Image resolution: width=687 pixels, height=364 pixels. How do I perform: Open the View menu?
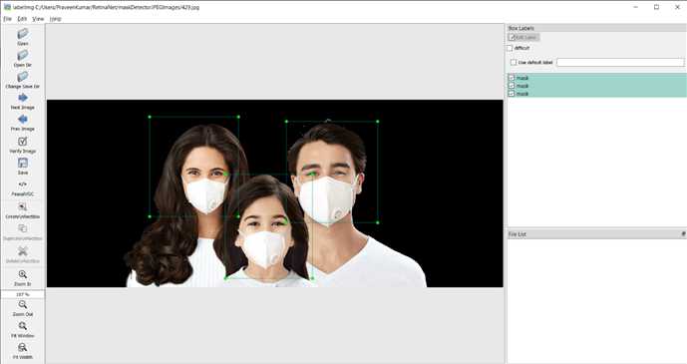pyautogui.click(x=38, y=19)
